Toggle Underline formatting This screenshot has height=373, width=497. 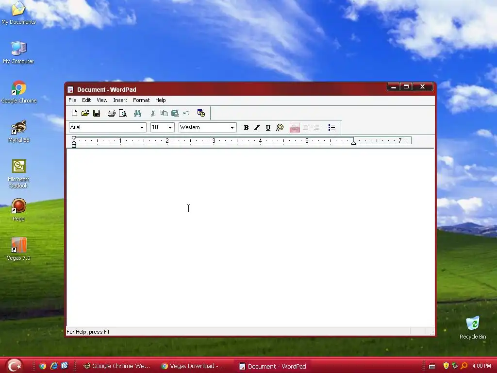[x=268, y=128]
